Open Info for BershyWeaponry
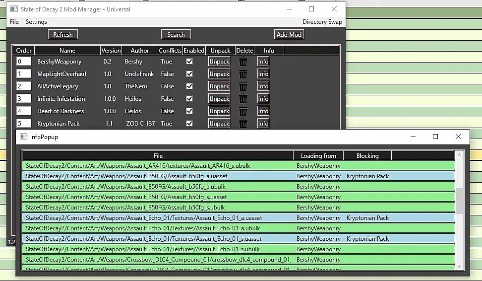 point(263,62)
